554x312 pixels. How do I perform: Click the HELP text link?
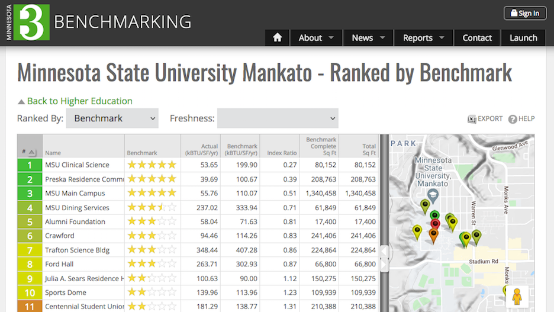(526, 119)
